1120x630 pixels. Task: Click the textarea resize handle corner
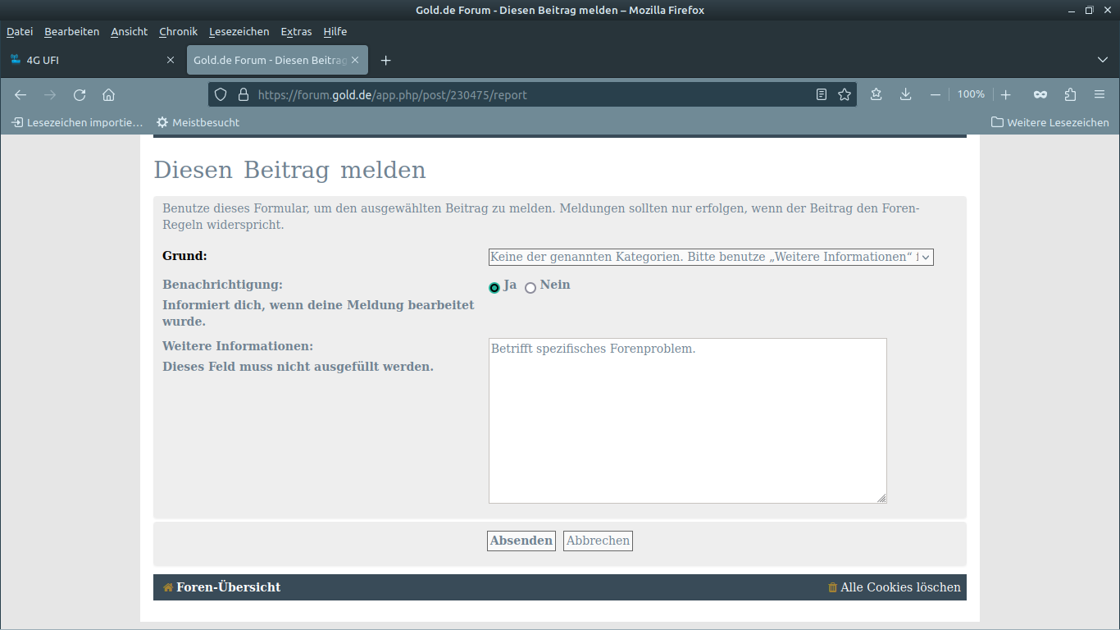point(881,498)
